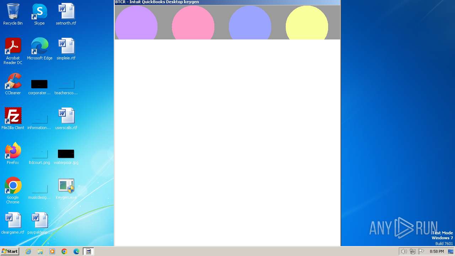
Task: Open the cleargame.rtf document
Action: (13, 223)
